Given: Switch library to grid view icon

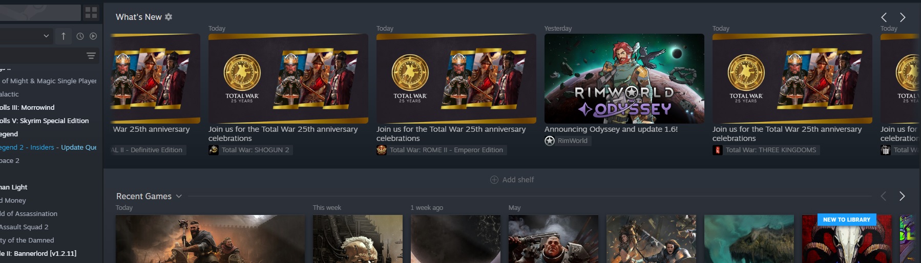Looking at the screenshot, I should pos(91,13).
